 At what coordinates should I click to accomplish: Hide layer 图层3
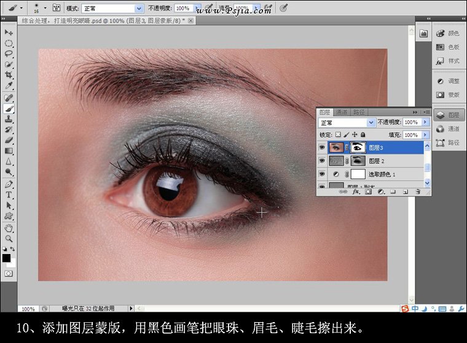click(x=322, y=147)
